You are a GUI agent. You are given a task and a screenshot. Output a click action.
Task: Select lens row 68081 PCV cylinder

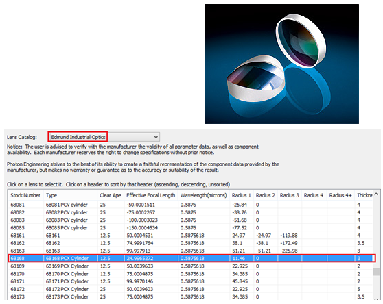coord(190,205)
